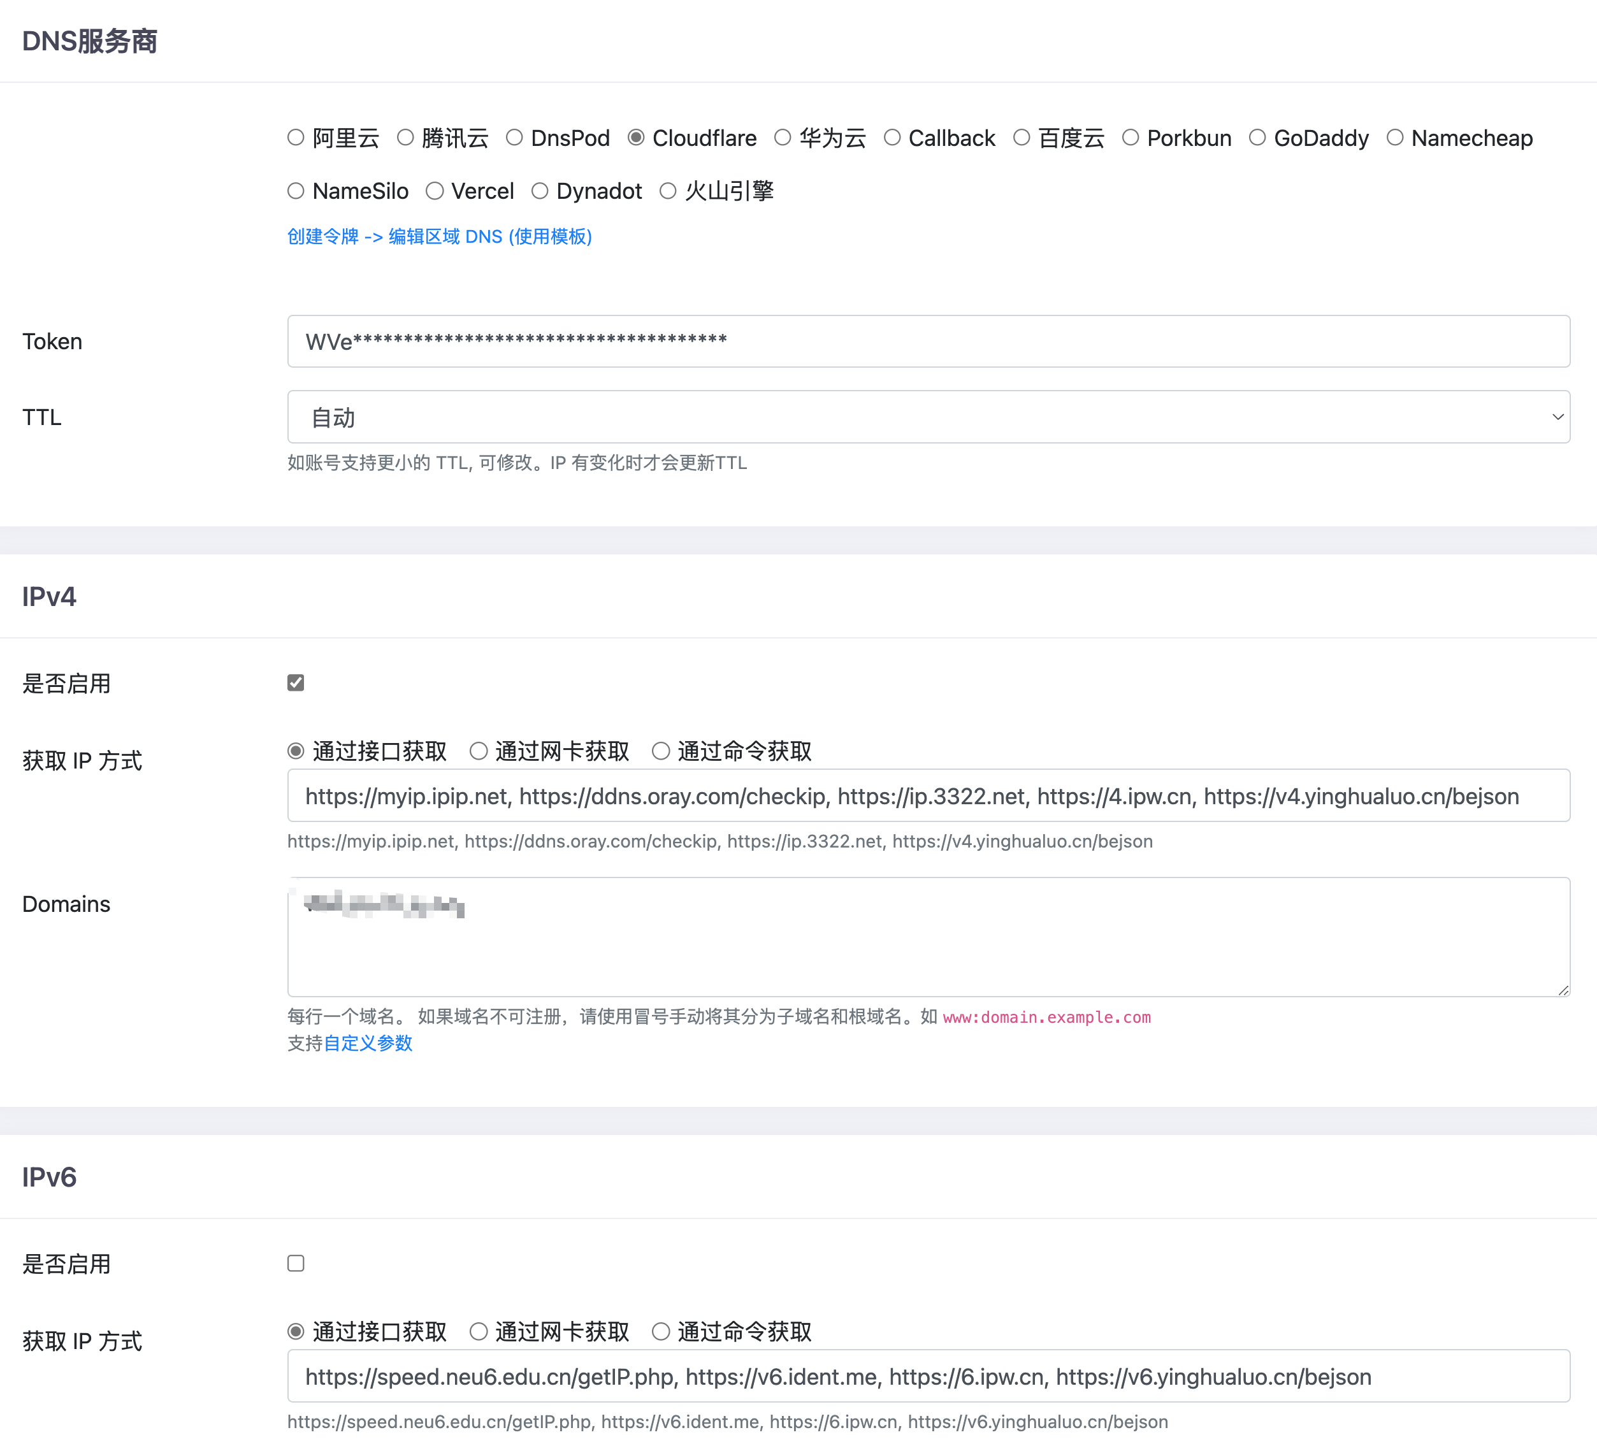Open the 自定义参数 link

[368, 1043]
